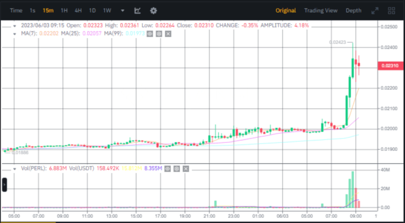Switch to 1s interval
This screenshot has width=405, height=223.
tap(32, 11)
